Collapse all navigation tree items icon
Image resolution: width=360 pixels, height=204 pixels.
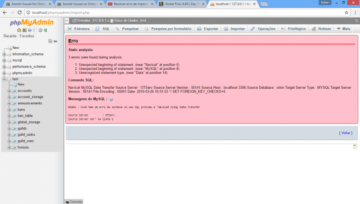[50, 41]
